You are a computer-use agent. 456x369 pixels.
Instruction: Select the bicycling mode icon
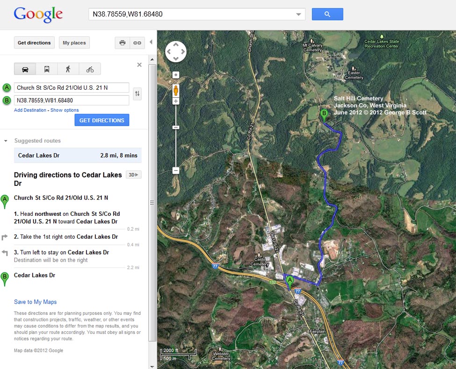[90, 69]
